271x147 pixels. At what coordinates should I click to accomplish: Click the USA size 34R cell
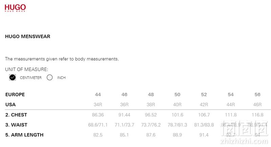[98, 105]
